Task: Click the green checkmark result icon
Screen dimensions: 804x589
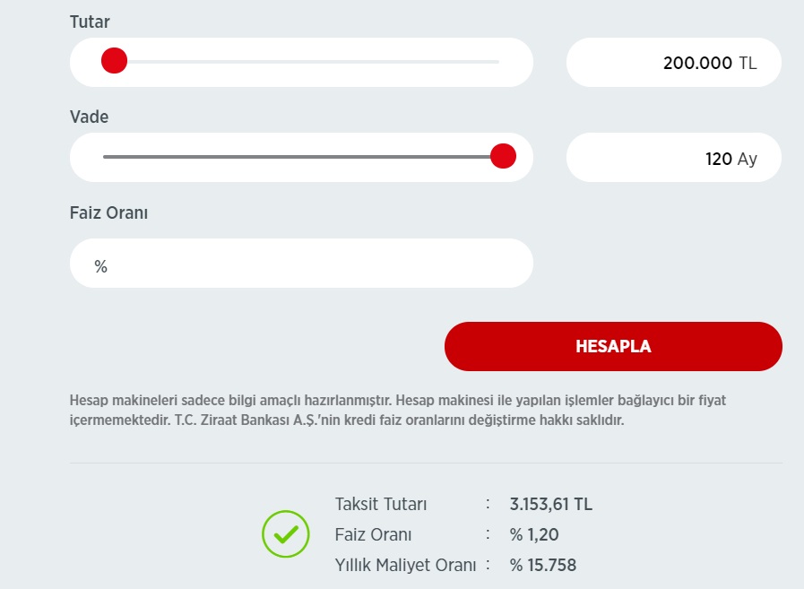Action: pos(286,533)
